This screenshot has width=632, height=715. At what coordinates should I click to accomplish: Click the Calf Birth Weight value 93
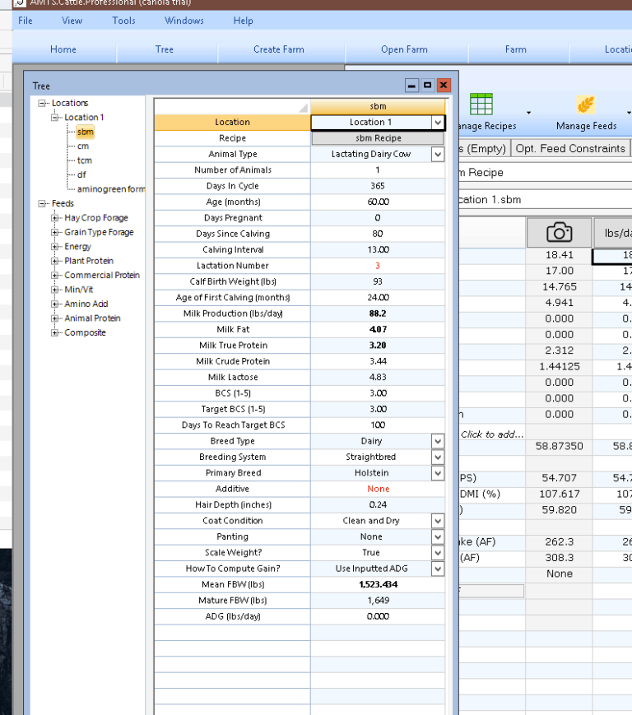click(x=378, y=282)
